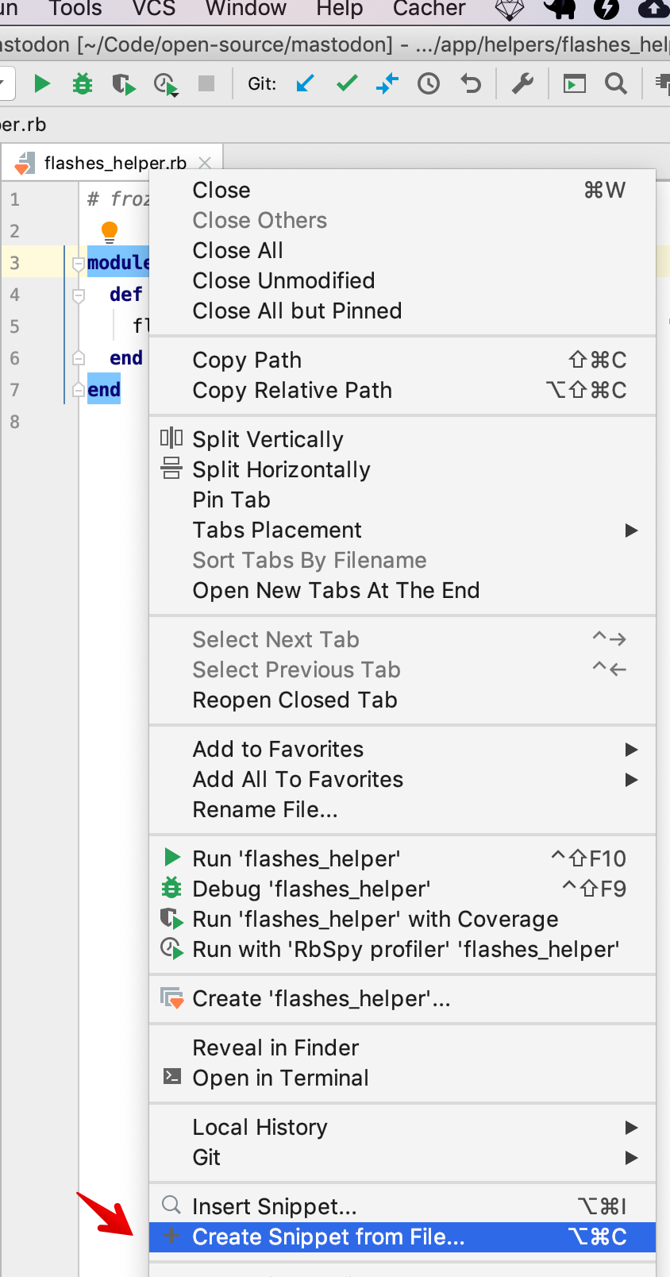The image size is (670, 1277).
Task: Click the Git revert arrow icon
Action: [x=471, y=83]
